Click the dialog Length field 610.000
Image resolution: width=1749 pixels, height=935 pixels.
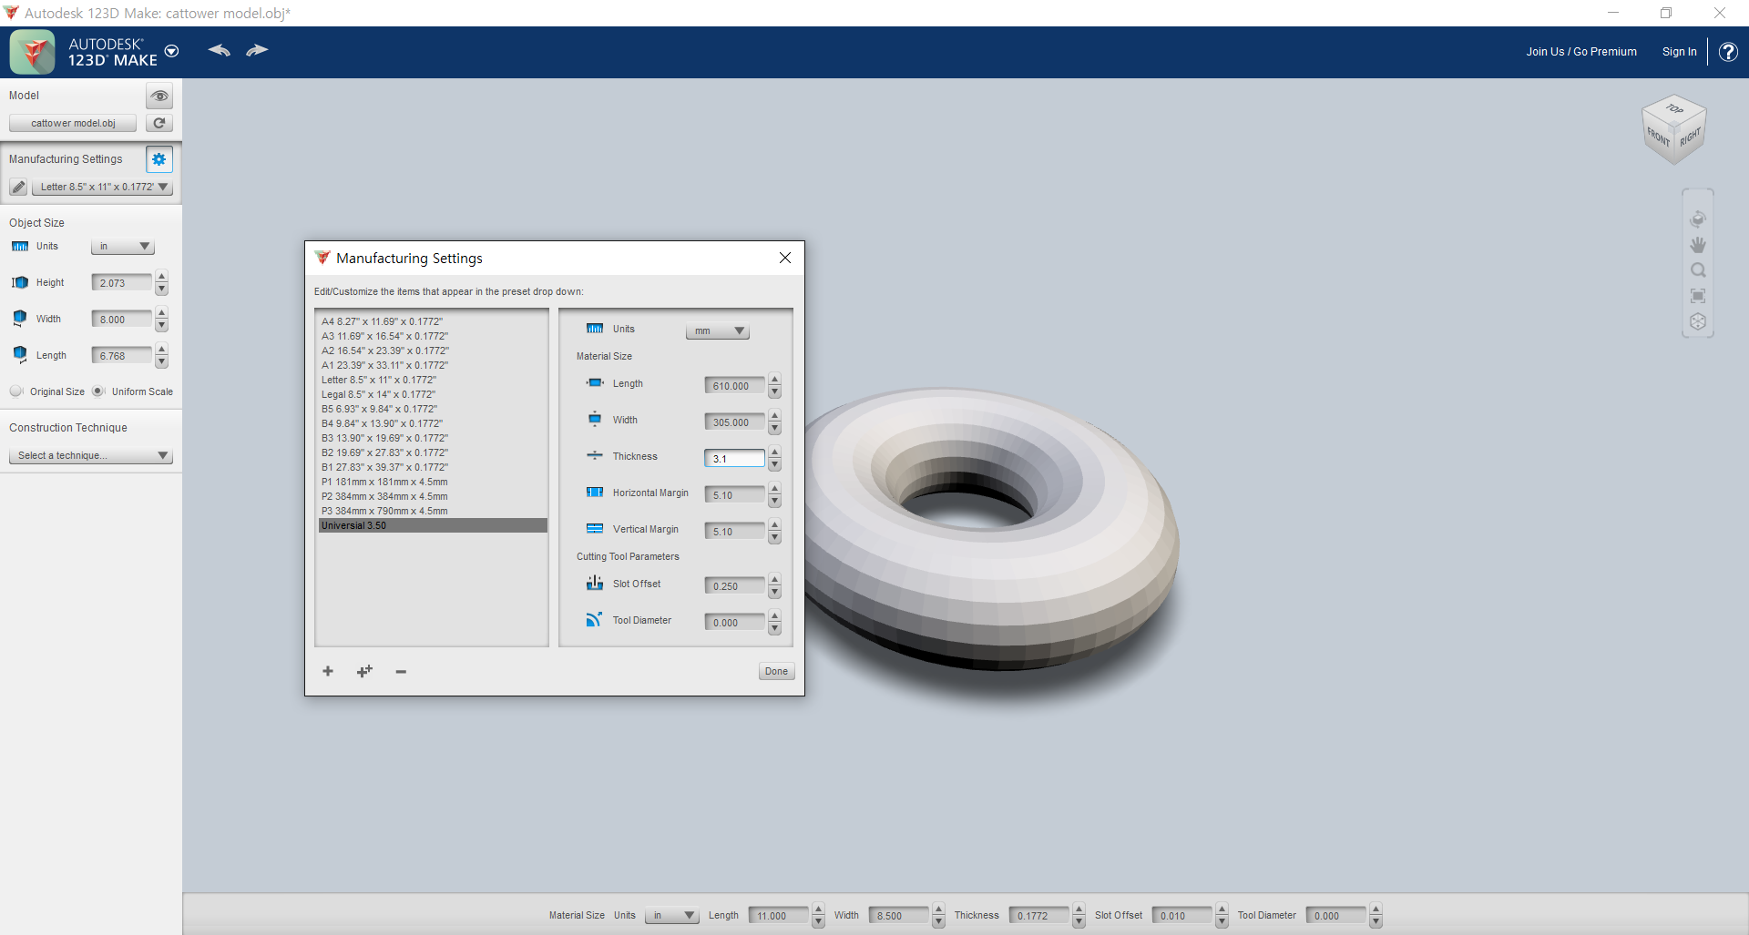[x=734, y=386]
